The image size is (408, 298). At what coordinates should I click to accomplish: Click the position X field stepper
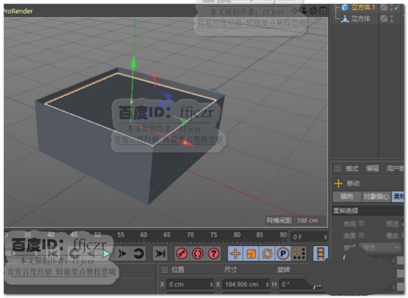(211, 285)
